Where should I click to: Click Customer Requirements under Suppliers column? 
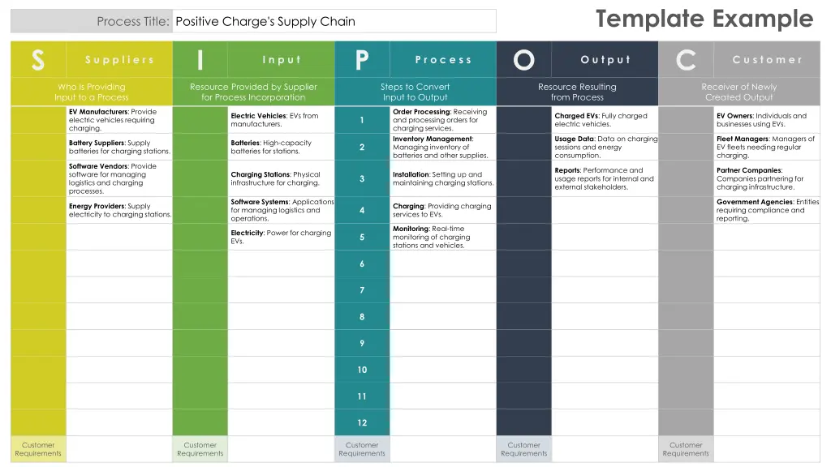[38, 449]
